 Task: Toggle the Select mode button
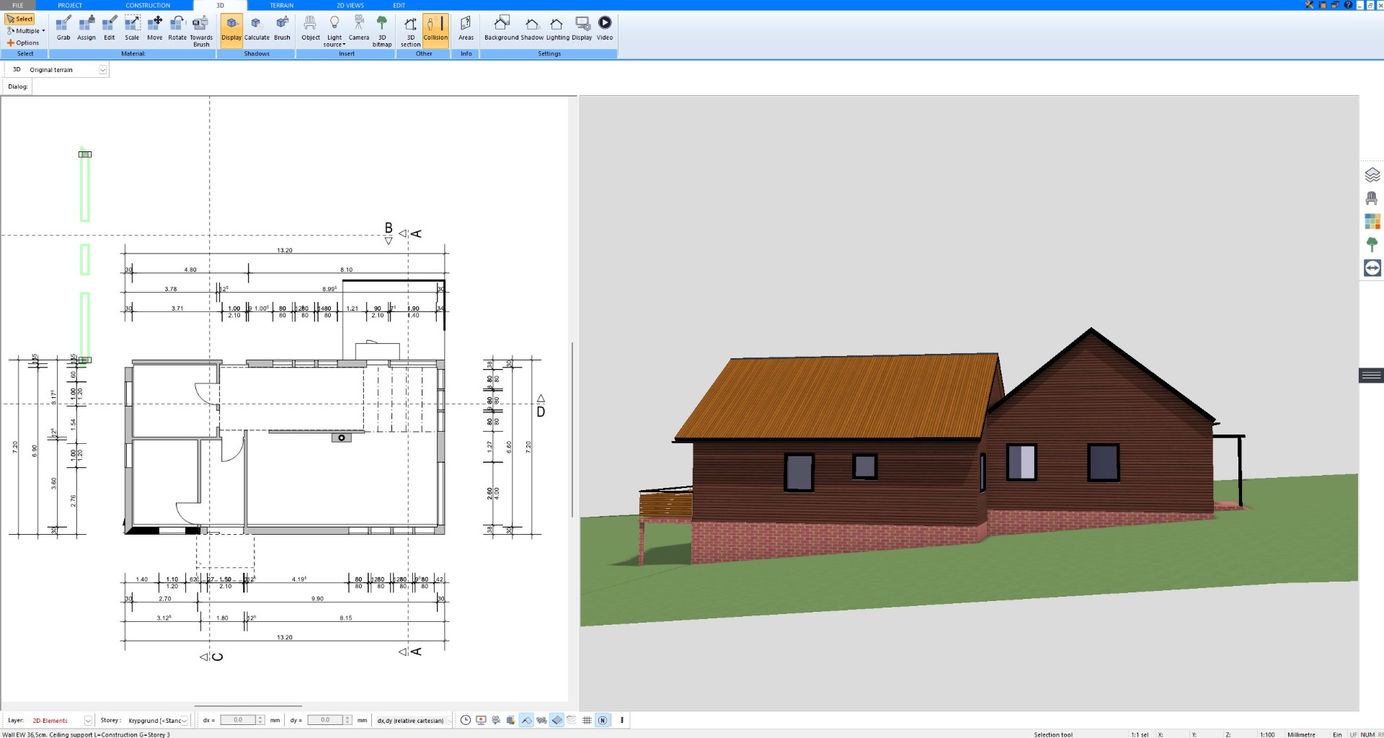click(20, 19)
